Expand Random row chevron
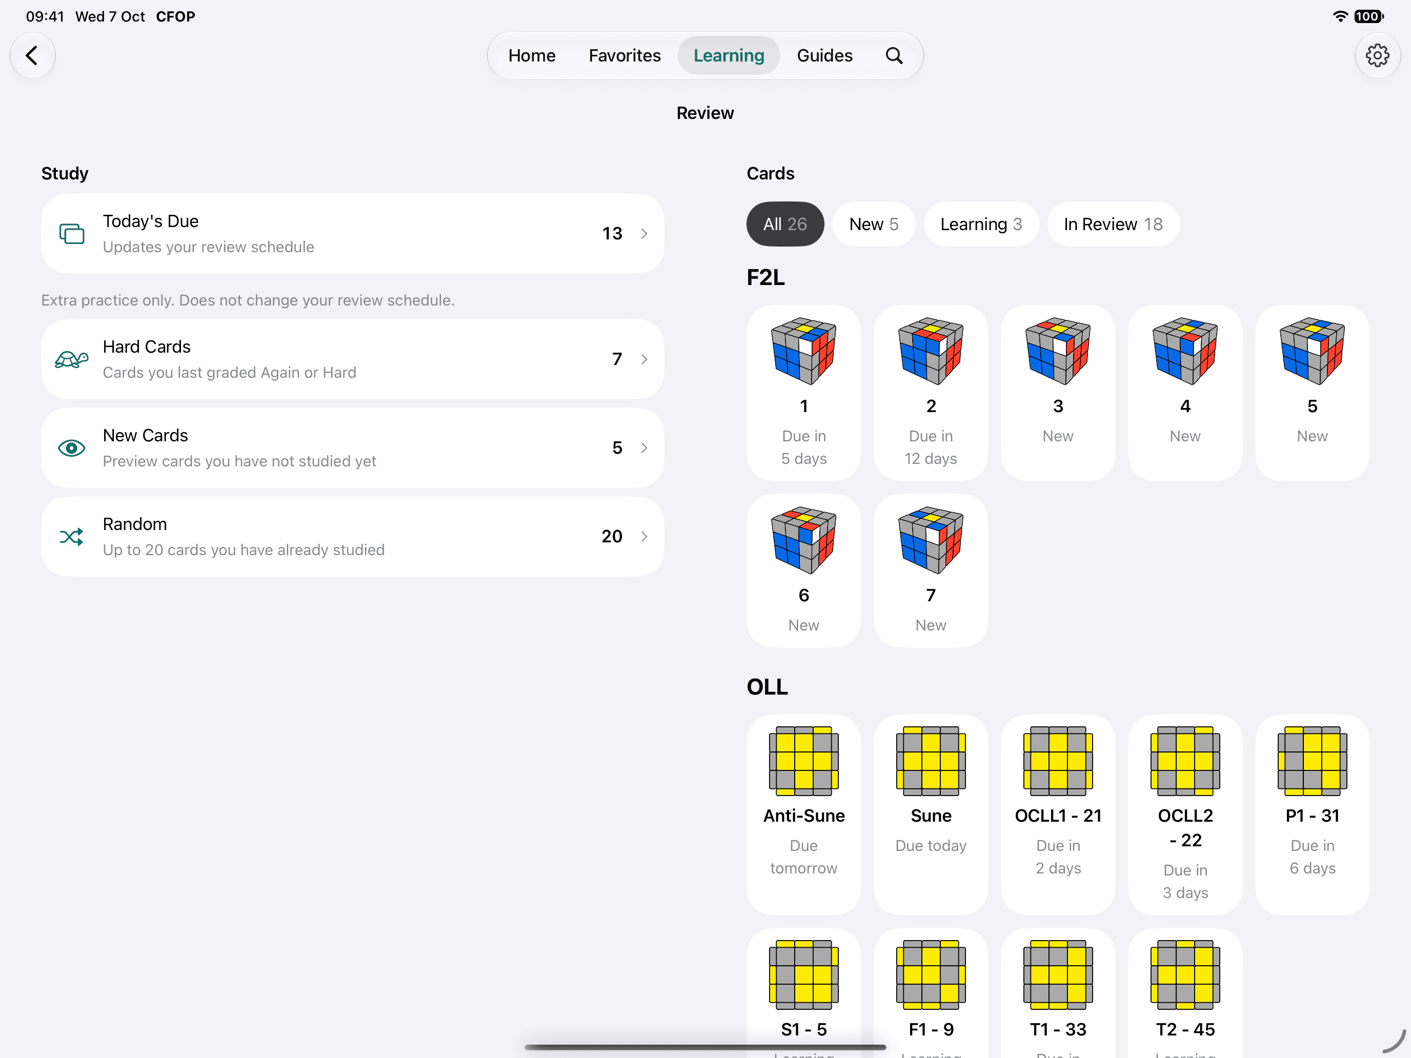This screenshot has width=1411, height=1058. (x=644, y=536)
